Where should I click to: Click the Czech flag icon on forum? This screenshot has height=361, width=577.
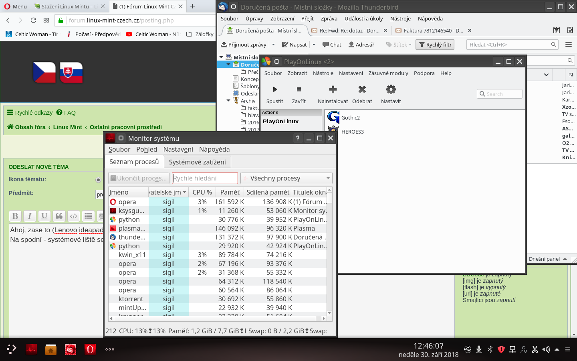click(x=44, y=72)
